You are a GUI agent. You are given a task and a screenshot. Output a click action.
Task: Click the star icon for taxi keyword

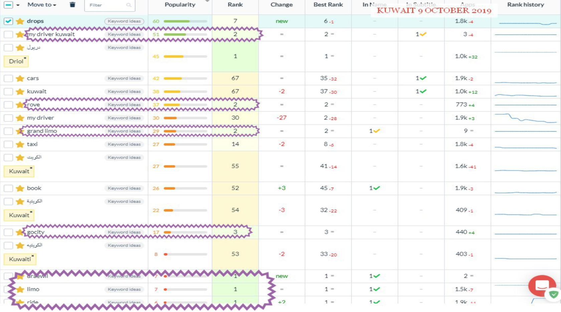click(x=20, y=144)
